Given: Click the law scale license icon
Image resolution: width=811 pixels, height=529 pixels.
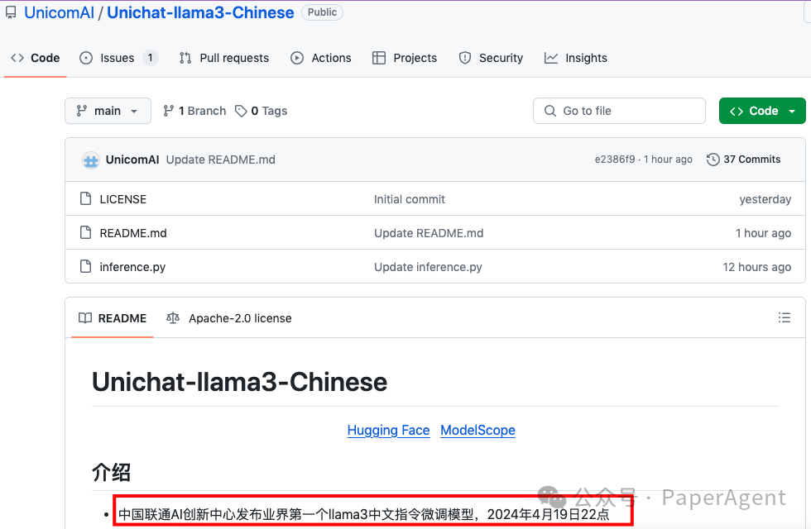Looking at the screenshot, I should click(x=173, y=317).
